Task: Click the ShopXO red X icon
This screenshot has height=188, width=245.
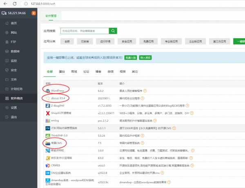Action: tap(48, 113)
